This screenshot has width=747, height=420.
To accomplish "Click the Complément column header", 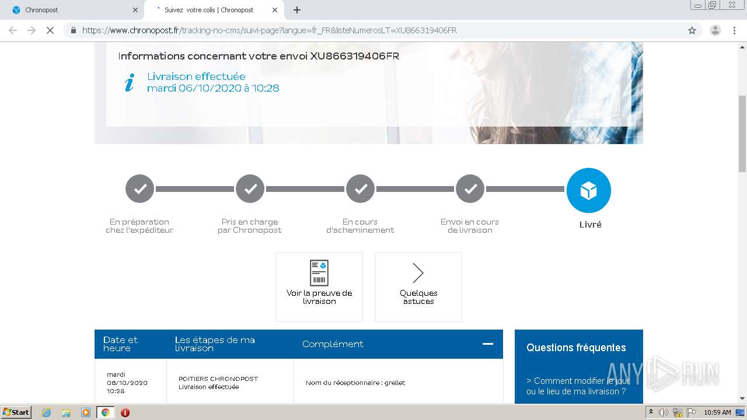I will pyautogui.click(x=333, y=344).
